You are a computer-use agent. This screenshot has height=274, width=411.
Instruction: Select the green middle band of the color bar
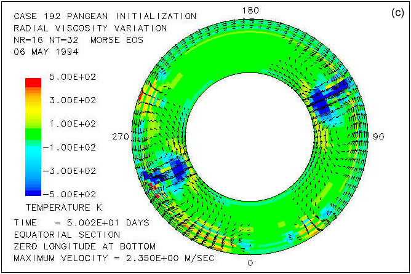[x=33, y=132]
